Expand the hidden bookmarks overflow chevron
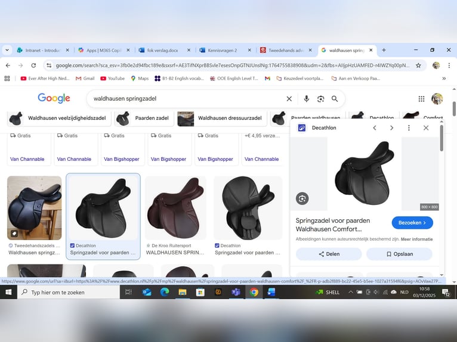The width and height of the screenshot is (457, 342). 444,78
